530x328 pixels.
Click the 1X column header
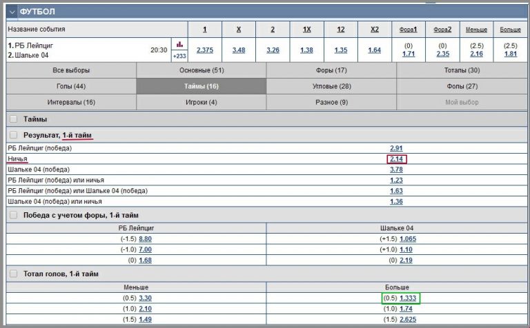306,29
